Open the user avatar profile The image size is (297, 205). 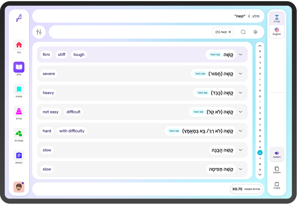click(19, 187)
